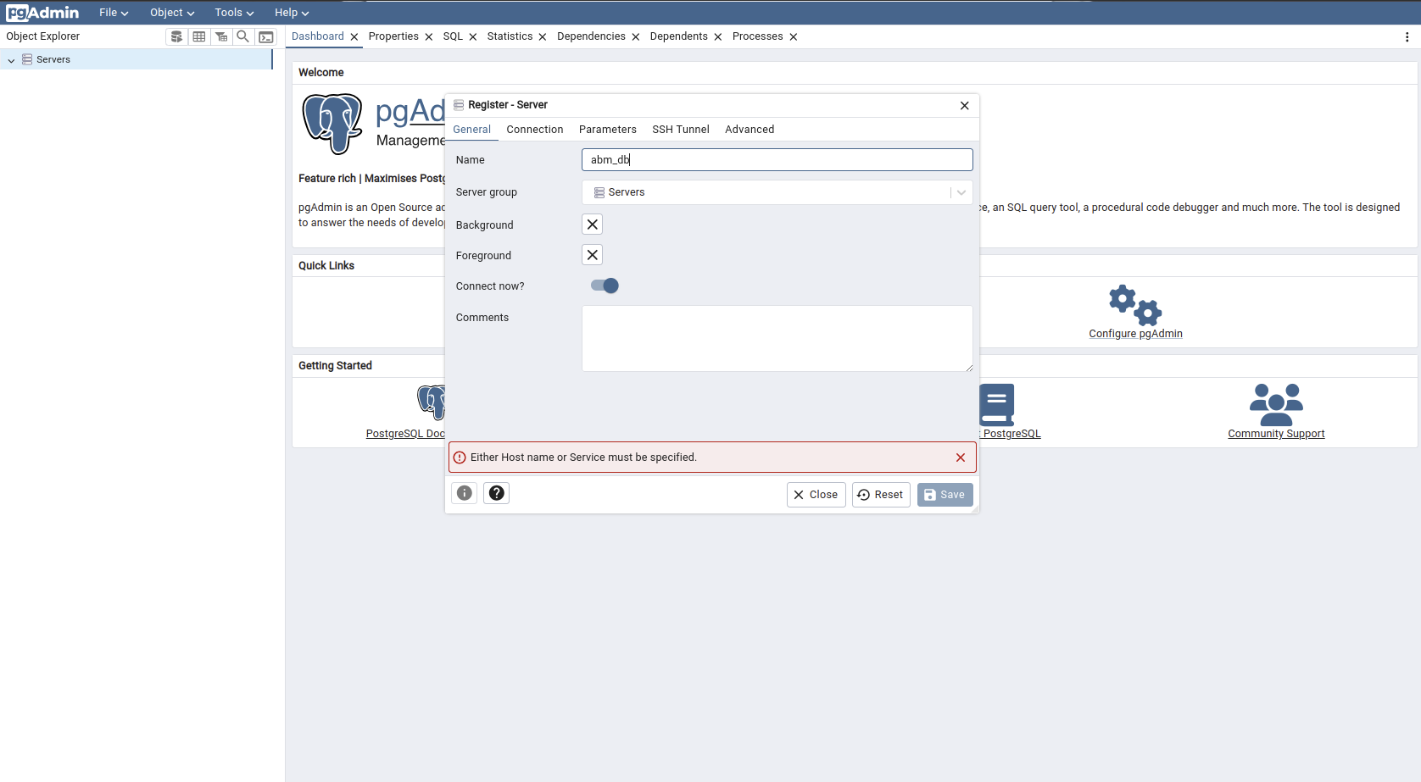Click the Servers tree node

[x=53, y=59]
